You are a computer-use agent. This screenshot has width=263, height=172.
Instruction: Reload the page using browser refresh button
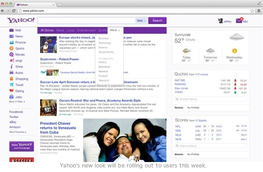click(14, 11)
